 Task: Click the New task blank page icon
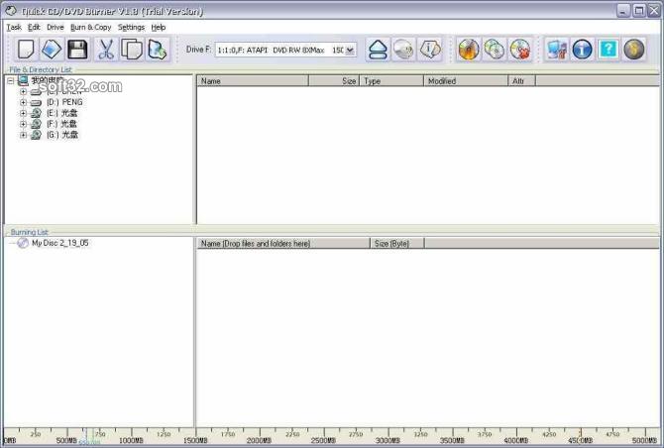[x=26, y=50]
